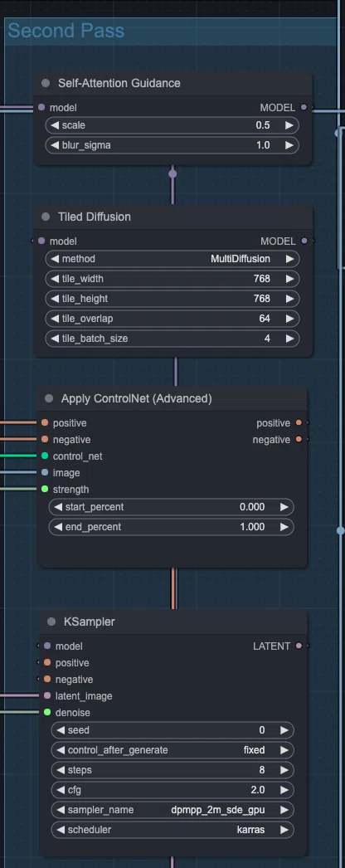Decrease end_percent with left arrow
Viewport: 345px width, 868px height.
pos(58,527)
